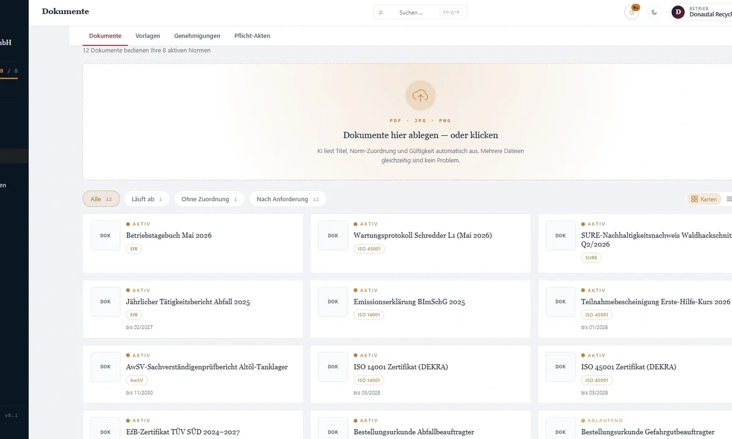Image resolution: width=732 pixels, height=439 pixels.
Task: Click ISO 14001 tag on Emissionserklärung card
Action: (369, 315)
